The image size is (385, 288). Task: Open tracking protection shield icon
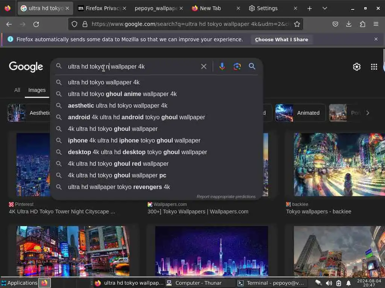click(x=74, y=24)
